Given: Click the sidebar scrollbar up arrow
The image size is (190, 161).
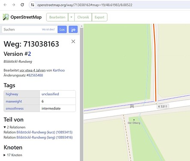Looking at the screenshot, I should point(81,26).
